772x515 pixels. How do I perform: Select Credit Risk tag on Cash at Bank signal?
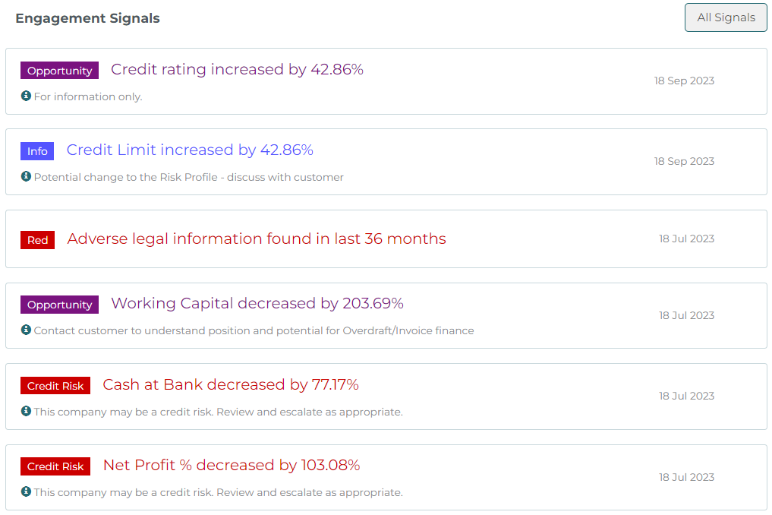click(55, 385)
